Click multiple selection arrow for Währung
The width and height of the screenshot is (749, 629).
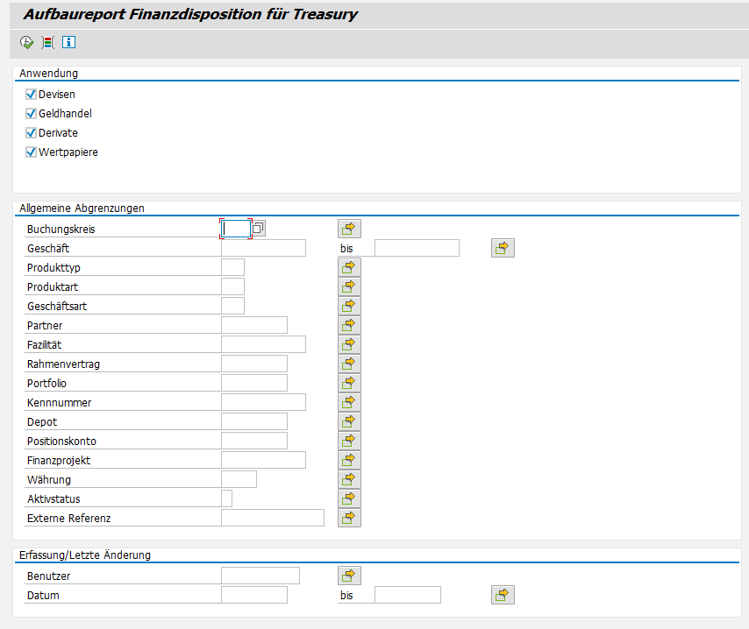coord(349,479)
